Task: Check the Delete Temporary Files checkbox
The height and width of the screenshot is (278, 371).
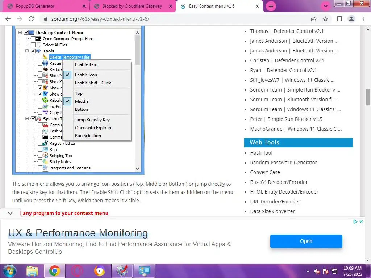Action: (40, 57)
